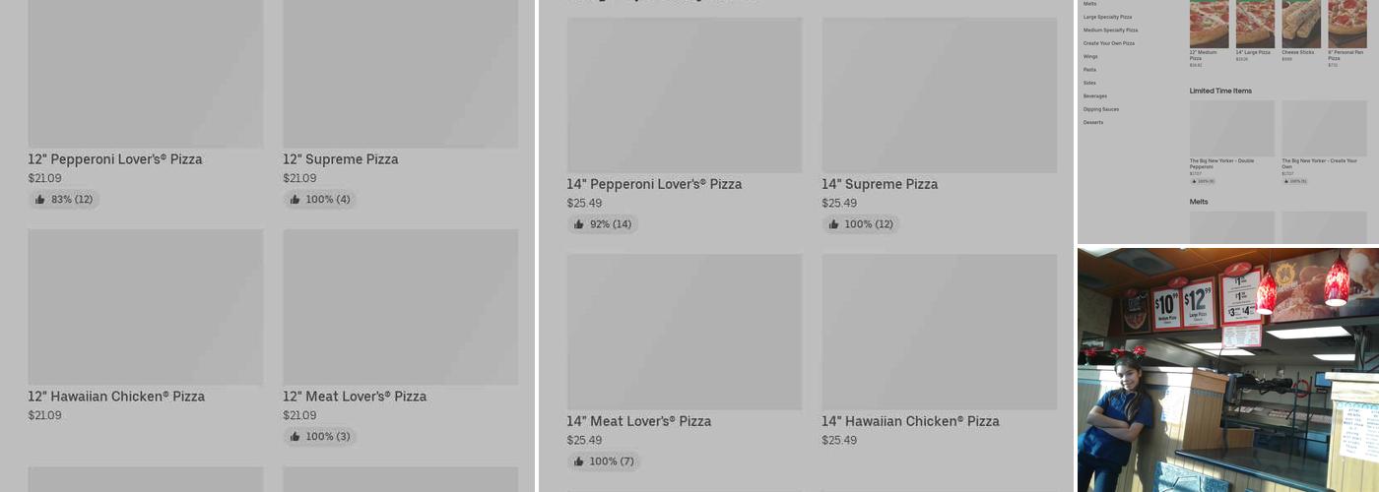Click thumbs-up rating on 14" Meat Lover's Pizza
Image resolution: width=1379 pixels, height=492 pixels.
point(604,461)
